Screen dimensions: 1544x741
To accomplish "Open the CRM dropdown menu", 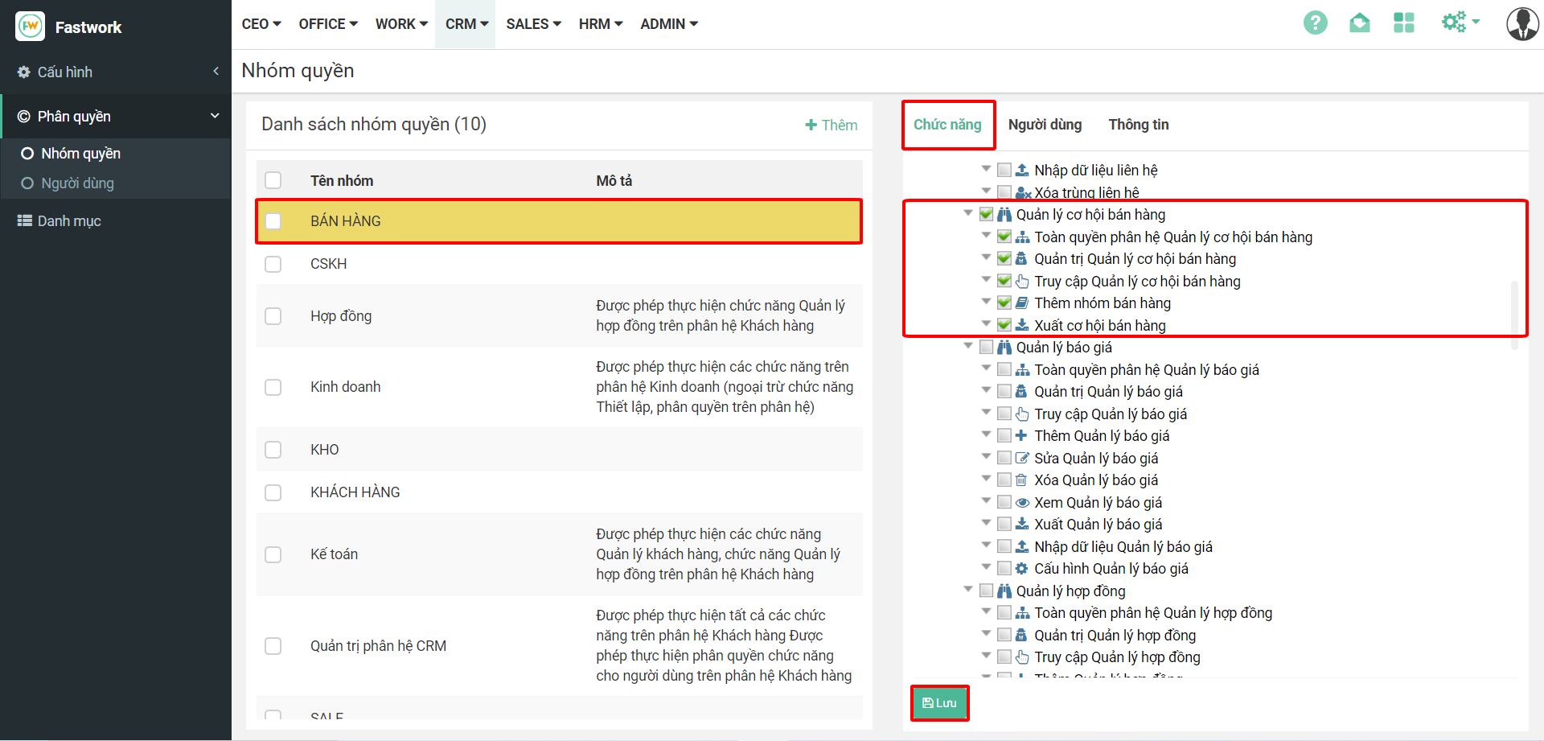I will [x=466, y=24].
